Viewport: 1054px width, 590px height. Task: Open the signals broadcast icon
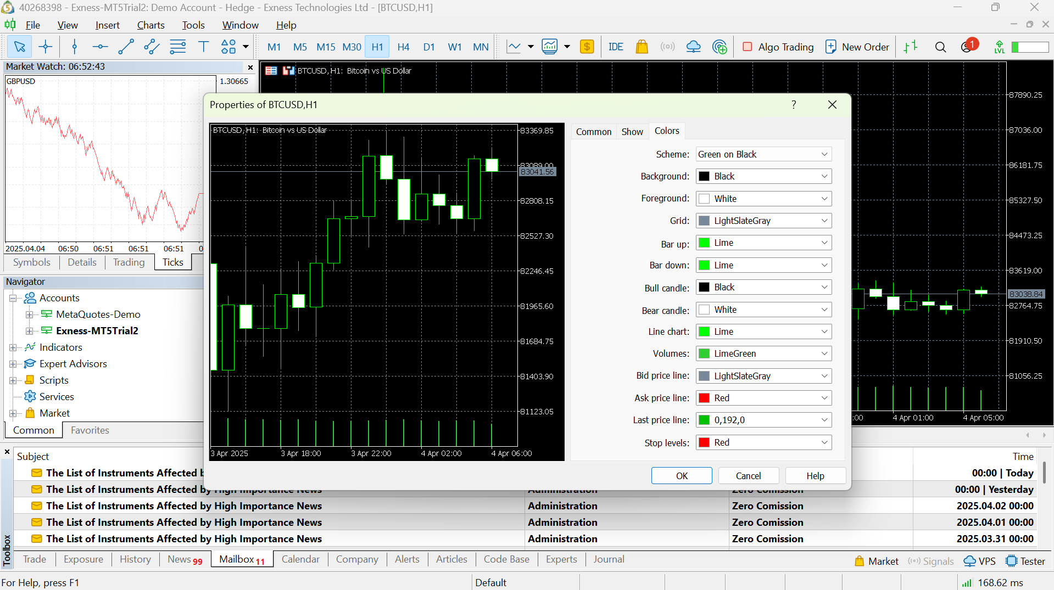pyautogui.click(x=667, y=47)
